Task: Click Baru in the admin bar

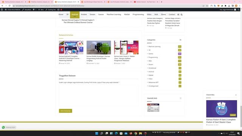Action: tap(41, 9)
